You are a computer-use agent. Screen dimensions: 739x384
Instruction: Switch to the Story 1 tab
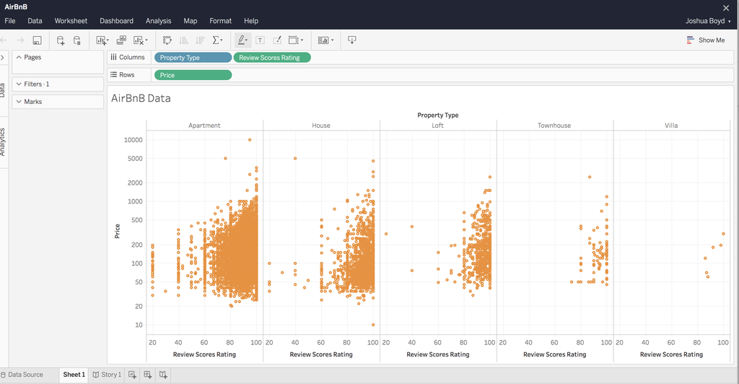(x=107, y=375)
